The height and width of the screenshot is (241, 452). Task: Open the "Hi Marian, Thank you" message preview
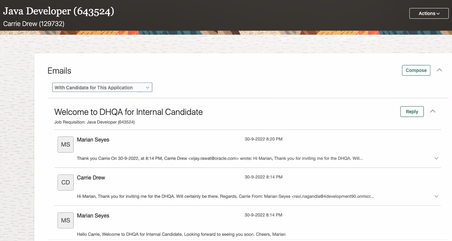tap(225, 196)
